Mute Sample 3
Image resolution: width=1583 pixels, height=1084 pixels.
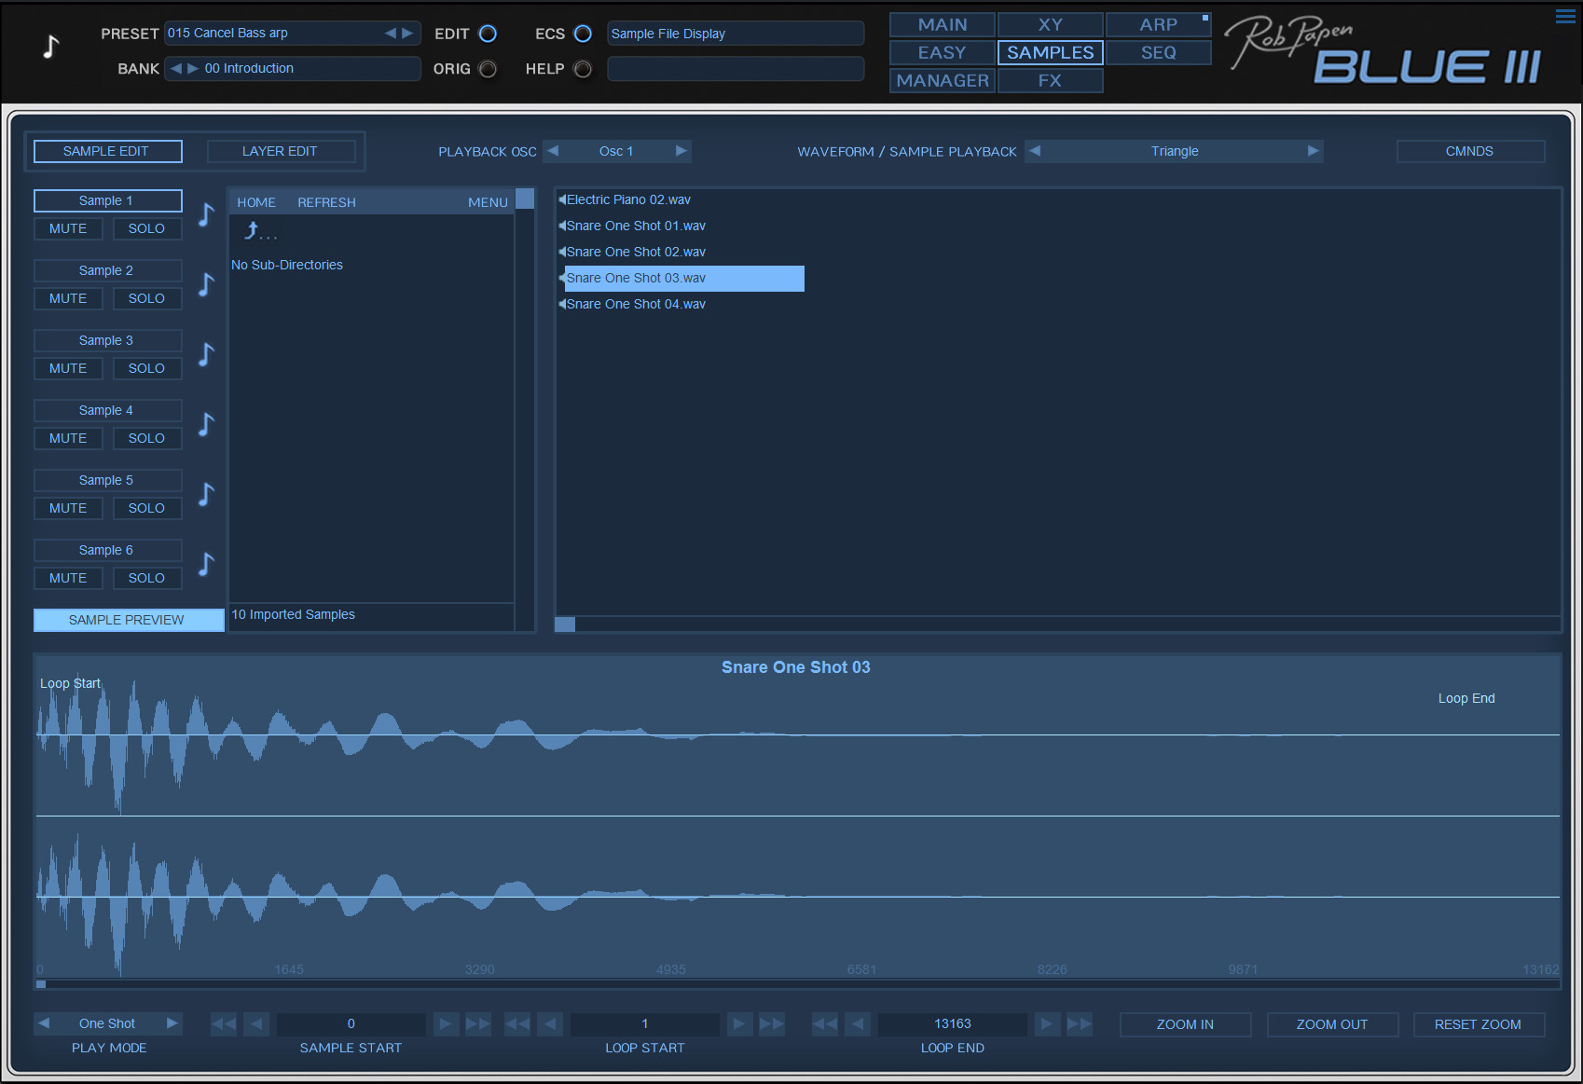(x=68, y=368)
